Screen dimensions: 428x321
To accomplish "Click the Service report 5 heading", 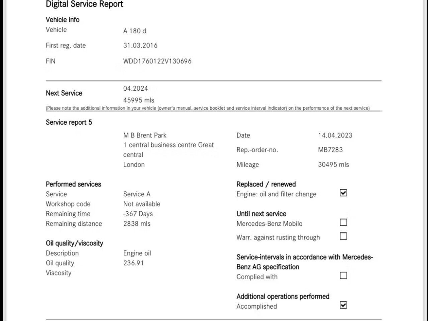I will [x=69, y=122].
